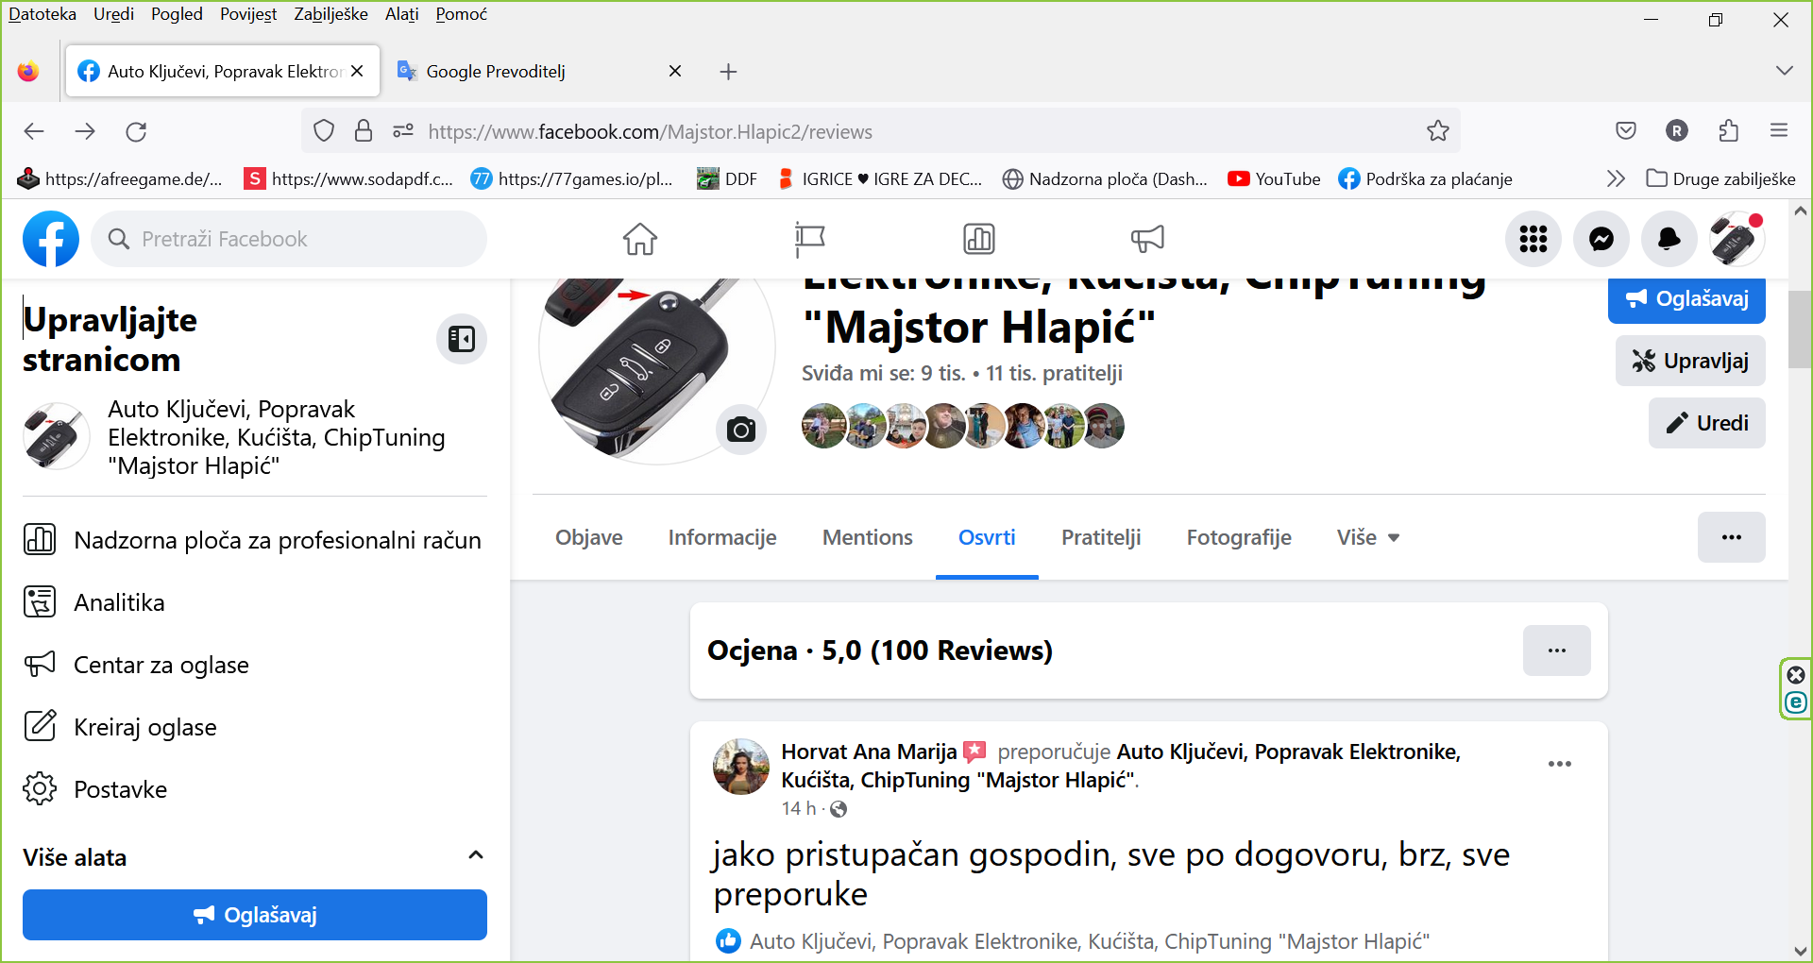Click the Pretraži Facebook search field
This screenshot has width=1813, height=963.
[x=289, y=239]
